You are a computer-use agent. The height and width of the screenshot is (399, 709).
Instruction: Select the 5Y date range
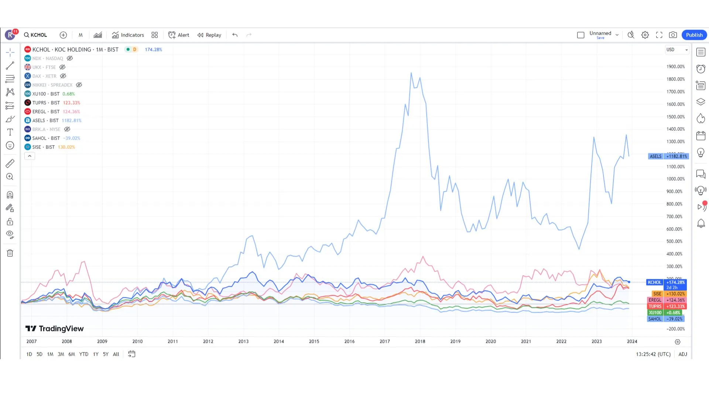(x=106, y=354)
